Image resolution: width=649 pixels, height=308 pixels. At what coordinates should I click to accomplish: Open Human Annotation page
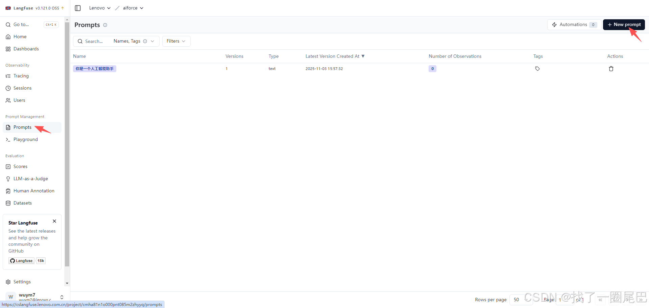pos(32,191)
